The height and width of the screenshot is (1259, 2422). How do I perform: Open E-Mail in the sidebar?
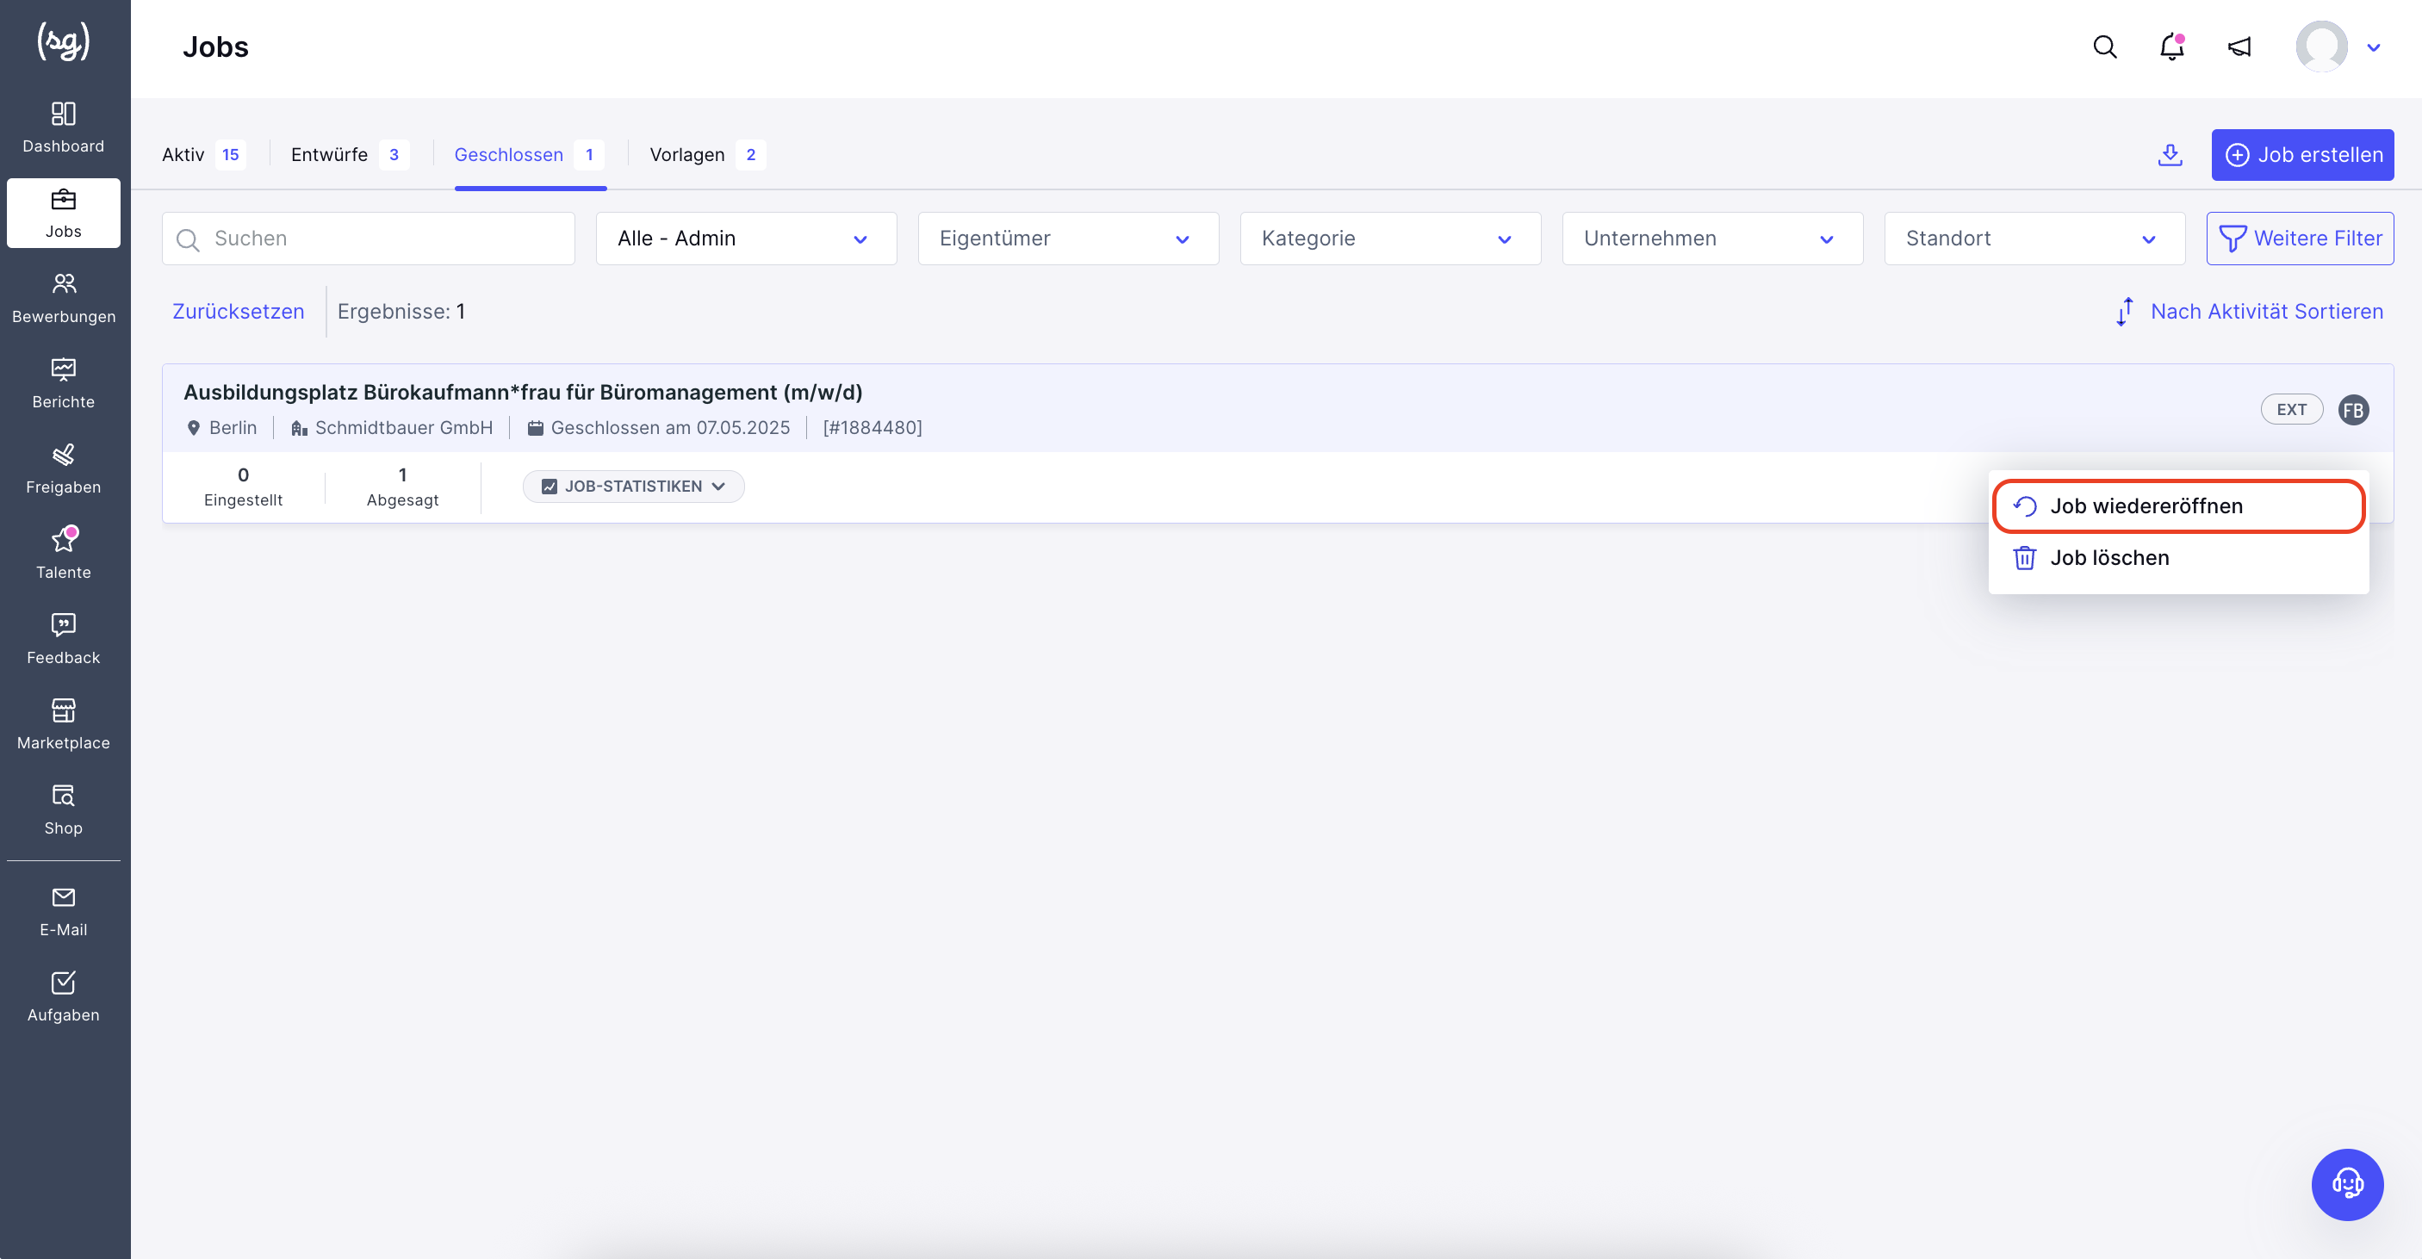63,911
